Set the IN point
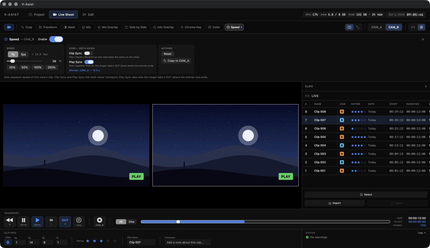 [51, 222]
